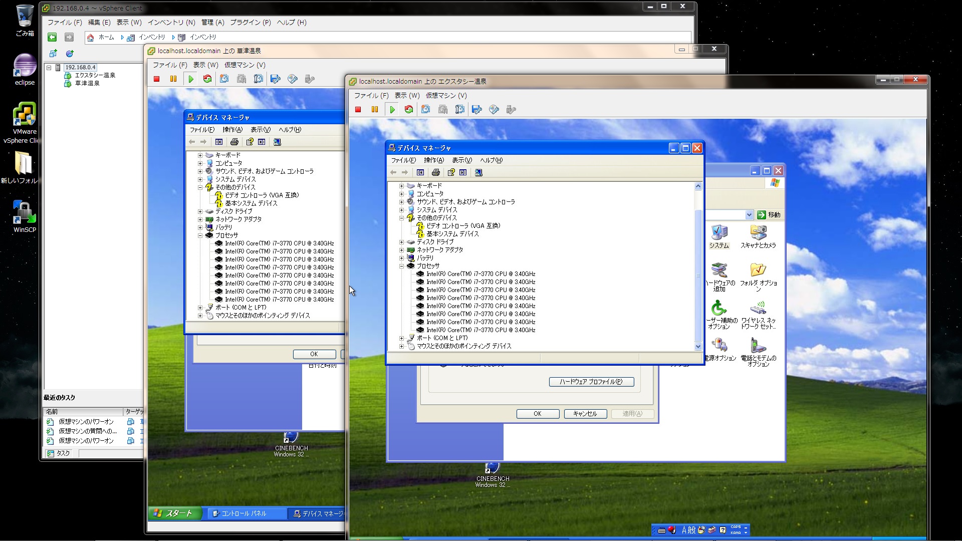Power off エクスタシー温泉 VM with red stop icon
Viewport: 962px width, 541px height.
(x=358, y=110)
